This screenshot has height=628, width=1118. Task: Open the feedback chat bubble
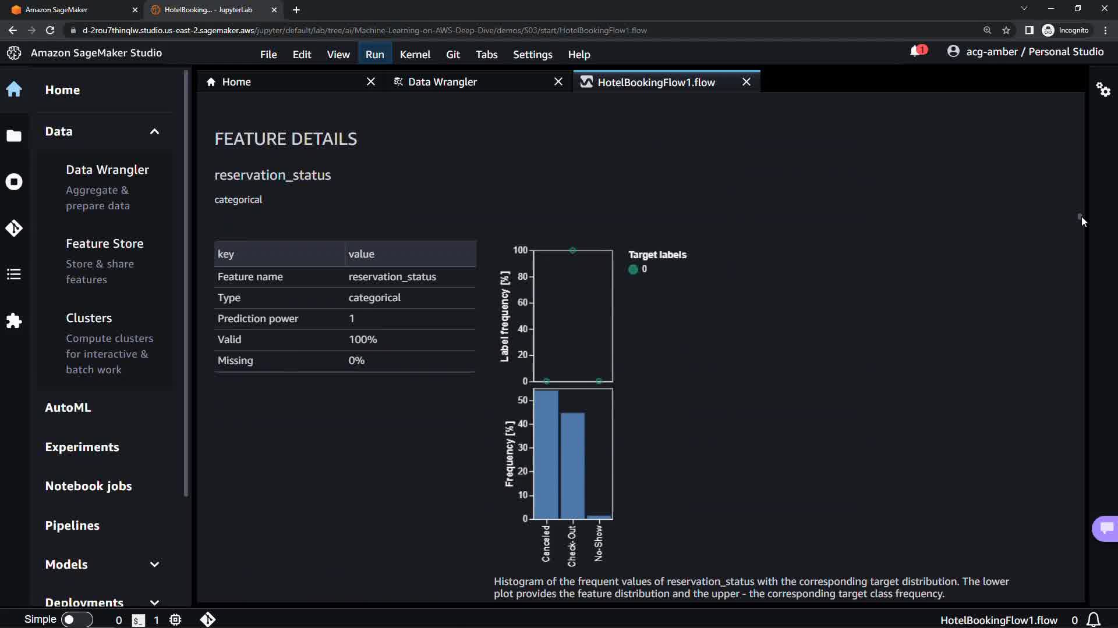[x=1106, y=528]
